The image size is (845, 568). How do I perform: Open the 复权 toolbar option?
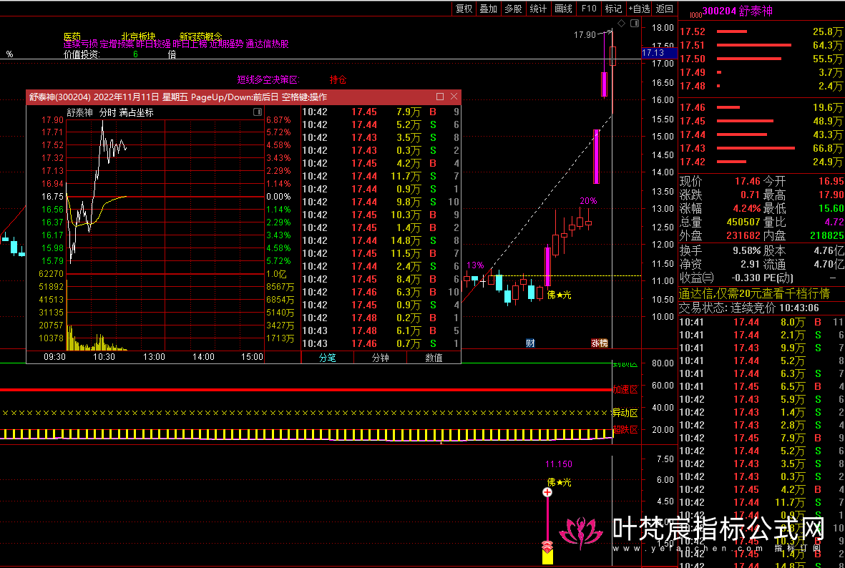464,9
